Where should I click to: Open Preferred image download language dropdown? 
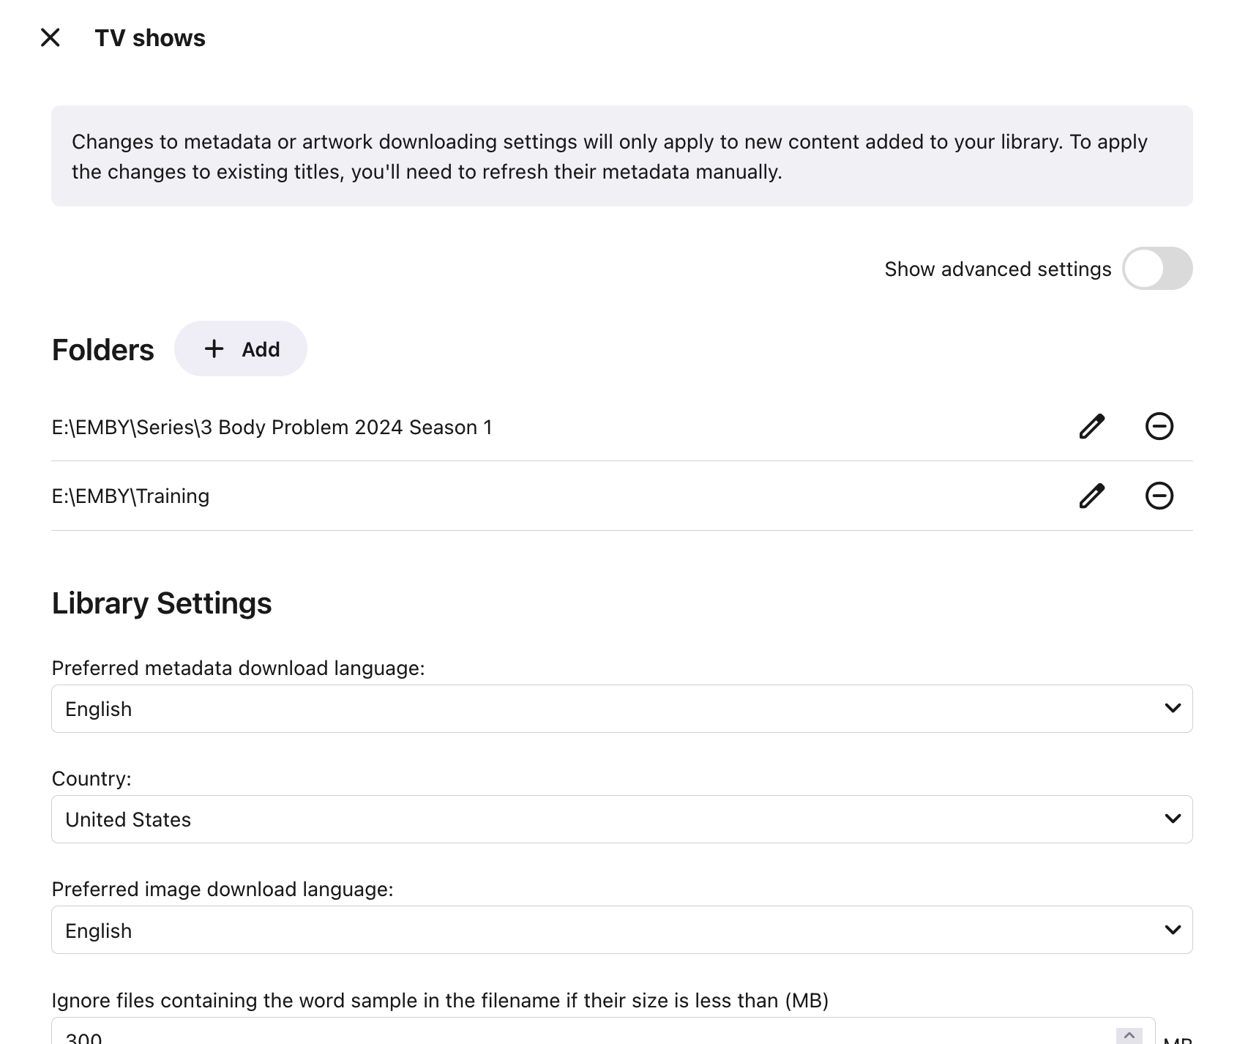pyautogui.click(x=621, y=931)
